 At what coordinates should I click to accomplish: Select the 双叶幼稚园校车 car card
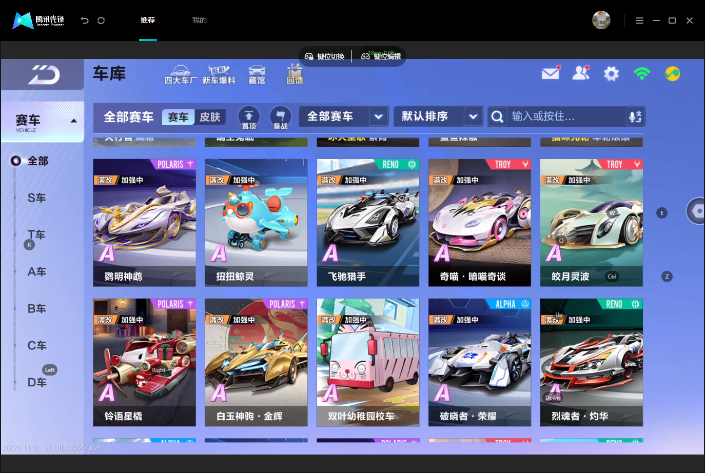pos(368,362)
